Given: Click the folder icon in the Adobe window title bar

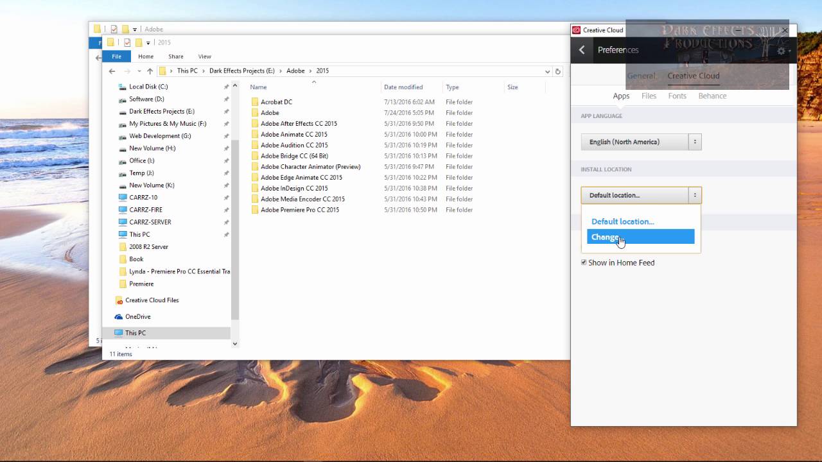Looking at the screenshot, I should pos(98,29).
